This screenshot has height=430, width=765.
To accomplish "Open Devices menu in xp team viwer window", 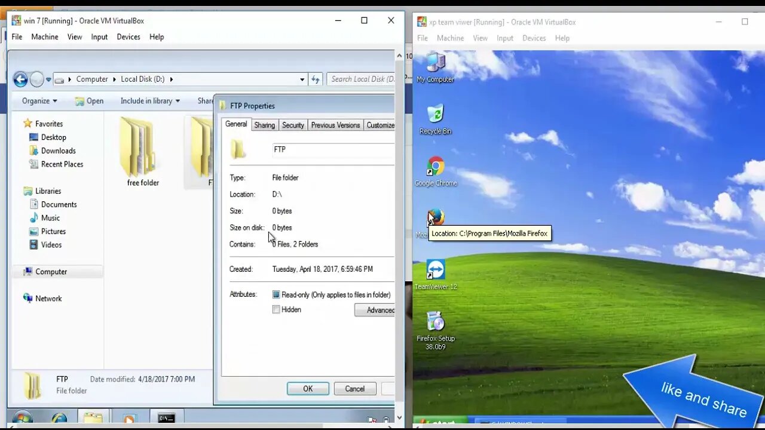I will pos(534,38).
